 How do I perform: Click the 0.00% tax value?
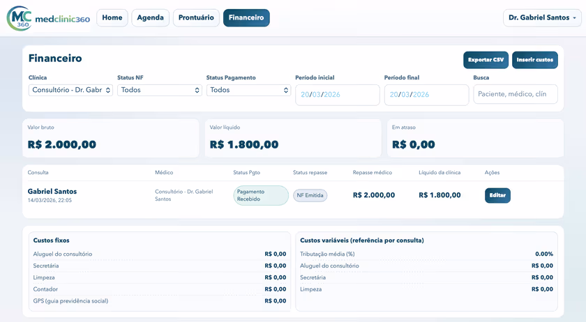(544, 254)
